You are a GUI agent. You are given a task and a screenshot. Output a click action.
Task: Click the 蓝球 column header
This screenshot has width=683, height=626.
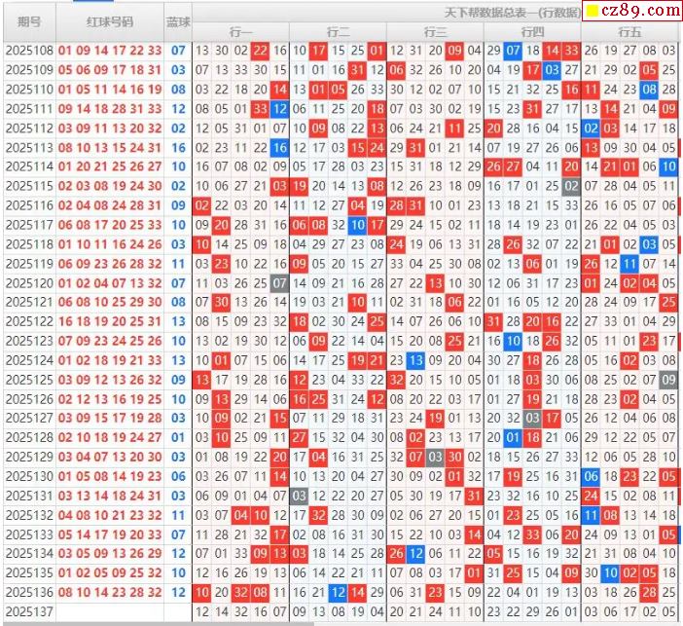[x=178, y=21]
